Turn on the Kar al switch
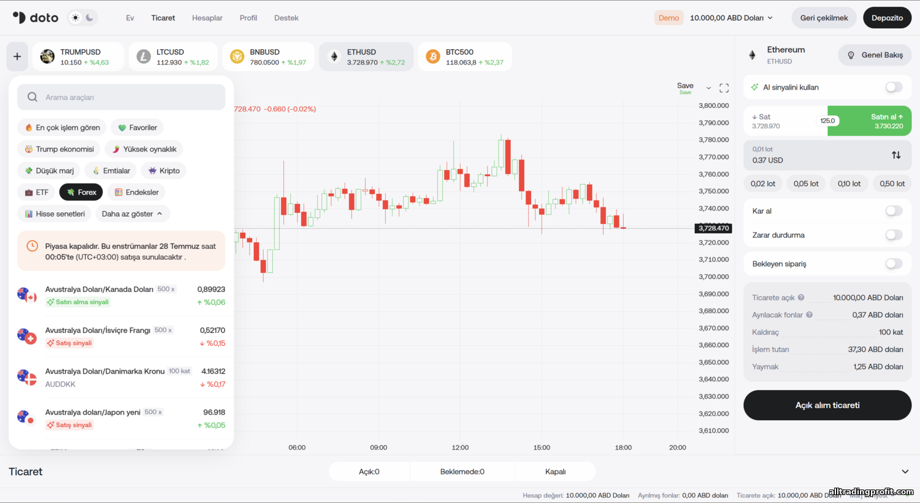This screenshot has height=503, width=920. point(894,211)
